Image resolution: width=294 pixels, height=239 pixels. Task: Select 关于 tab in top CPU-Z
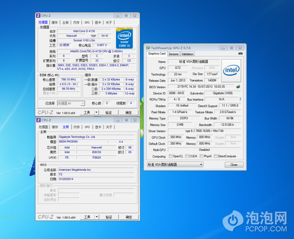[109, 23]
